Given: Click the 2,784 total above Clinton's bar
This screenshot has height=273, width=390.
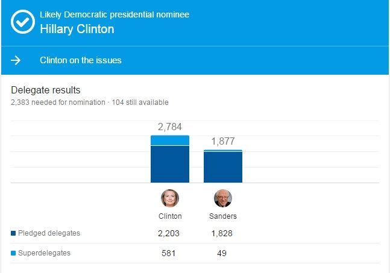Looking at the screenshot, I should click(x=169, y=127).
